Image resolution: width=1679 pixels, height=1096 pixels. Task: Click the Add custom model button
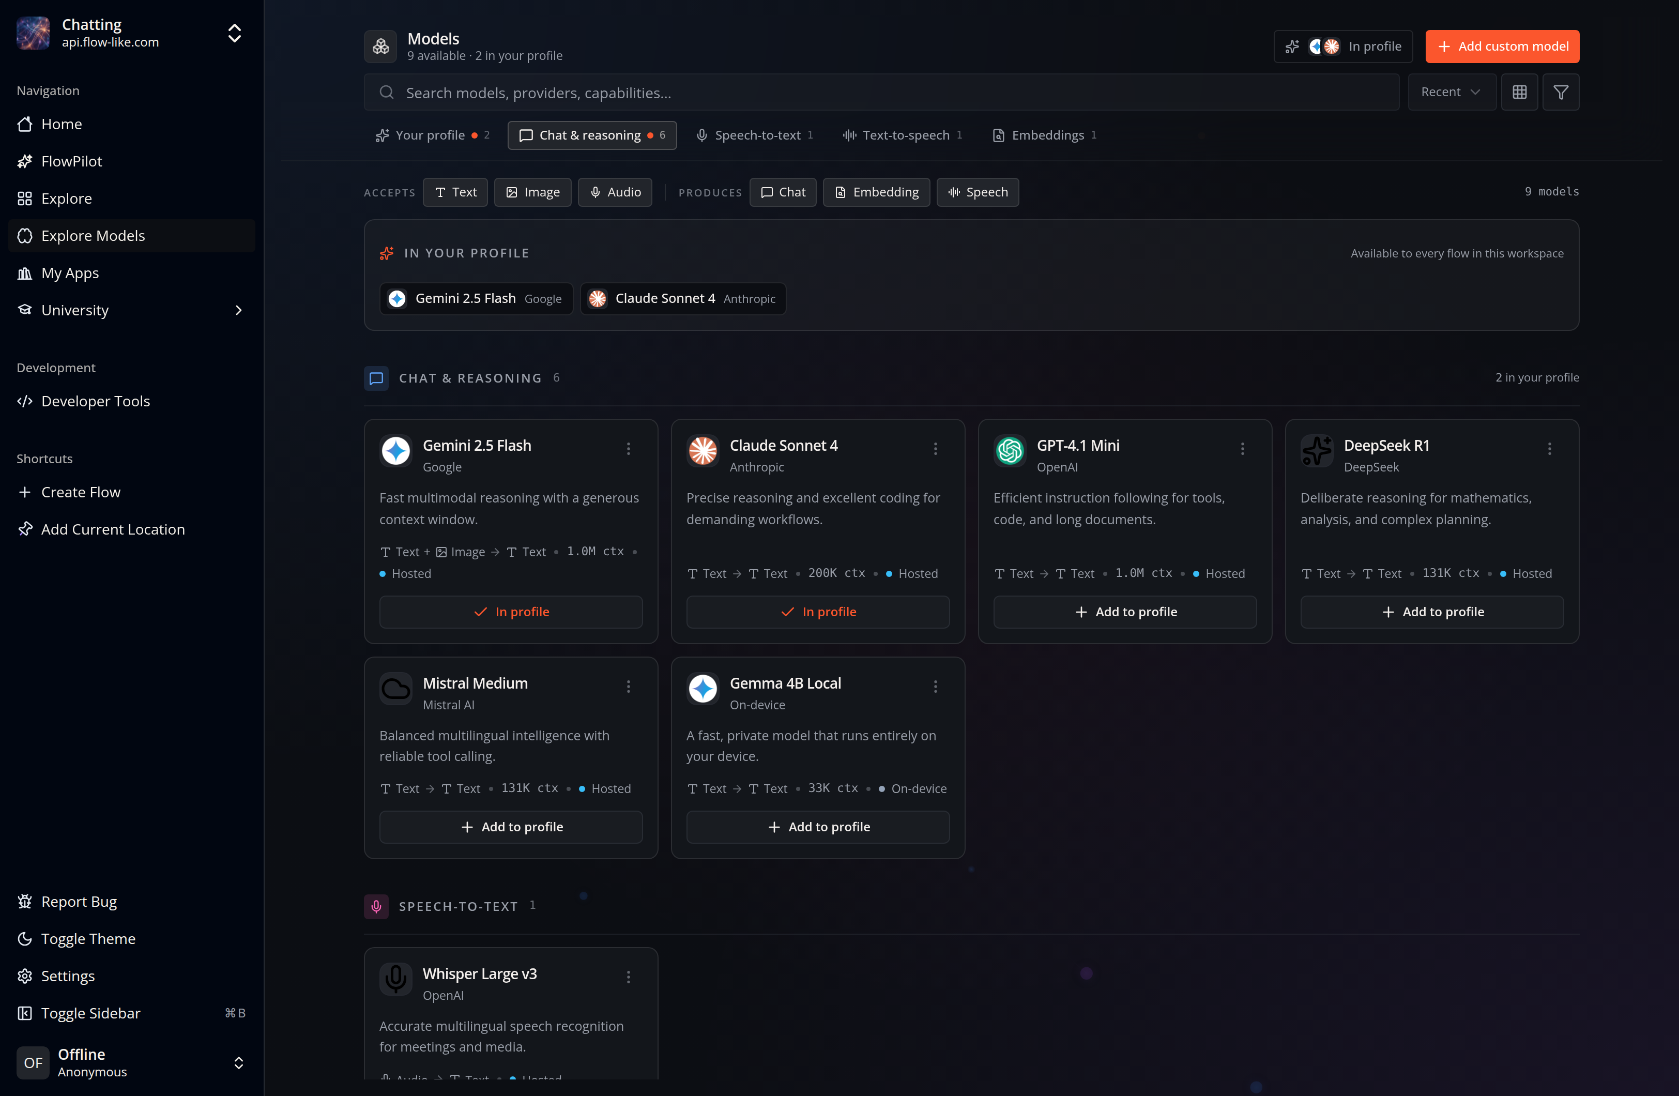click(x=1502, y=47)
